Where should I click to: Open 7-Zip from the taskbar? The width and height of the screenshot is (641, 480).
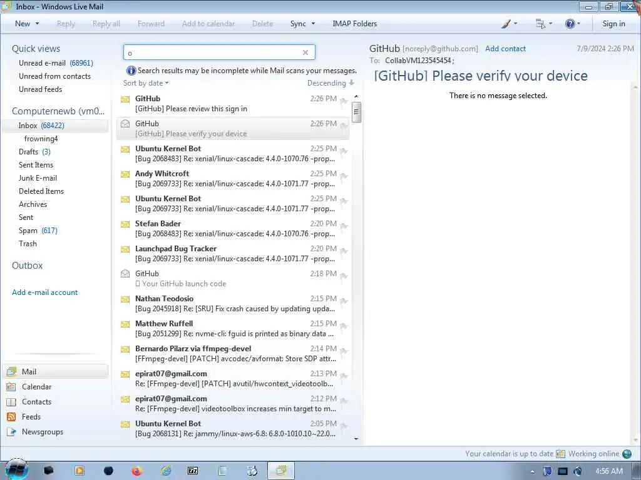193,471
